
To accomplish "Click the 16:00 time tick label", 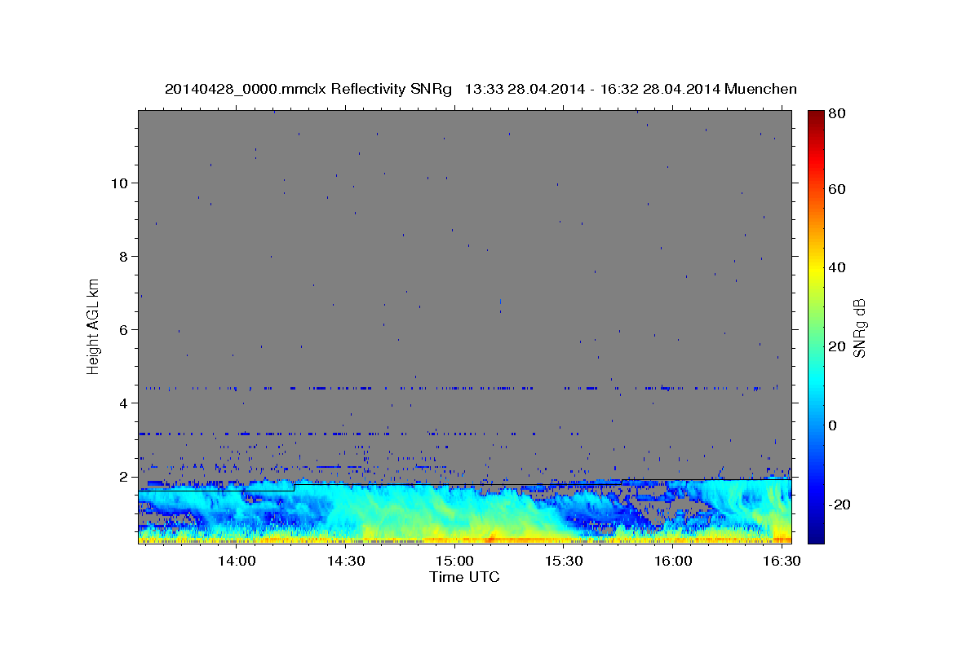I will pos(672,562).
